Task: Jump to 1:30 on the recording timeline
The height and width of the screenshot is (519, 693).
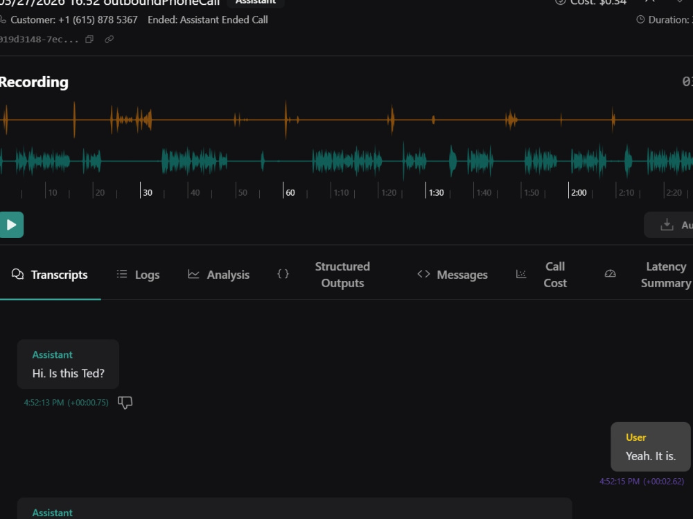Action: (436, 192)
